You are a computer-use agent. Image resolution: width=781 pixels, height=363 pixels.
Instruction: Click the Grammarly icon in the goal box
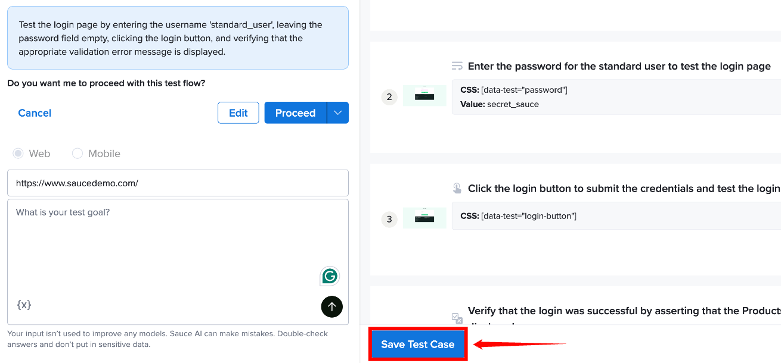tap(330, 276)
